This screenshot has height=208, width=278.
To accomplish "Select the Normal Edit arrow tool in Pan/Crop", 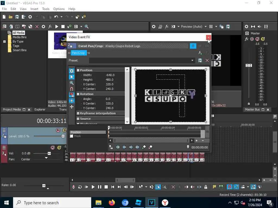I will point(72,77).
